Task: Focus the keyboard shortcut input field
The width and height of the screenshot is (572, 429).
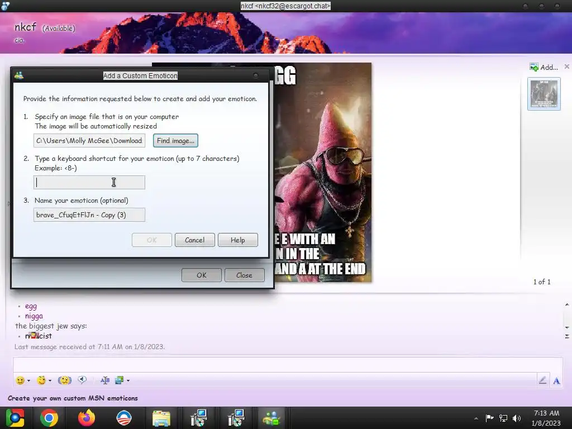Action: 89,183
